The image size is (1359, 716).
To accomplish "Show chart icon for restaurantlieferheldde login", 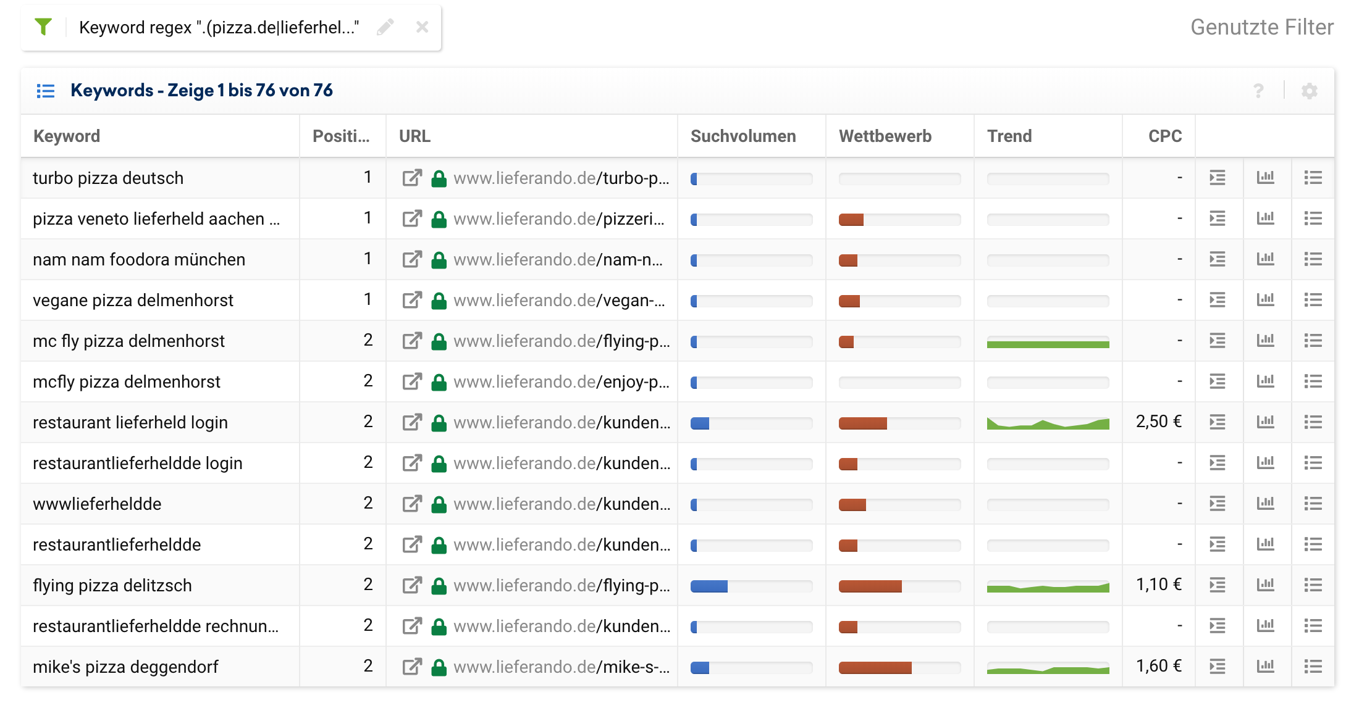I will tap(1265, 463).
